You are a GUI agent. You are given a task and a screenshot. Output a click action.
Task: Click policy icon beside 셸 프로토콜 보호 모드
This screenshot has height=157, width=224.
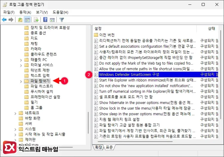[96, 97]
